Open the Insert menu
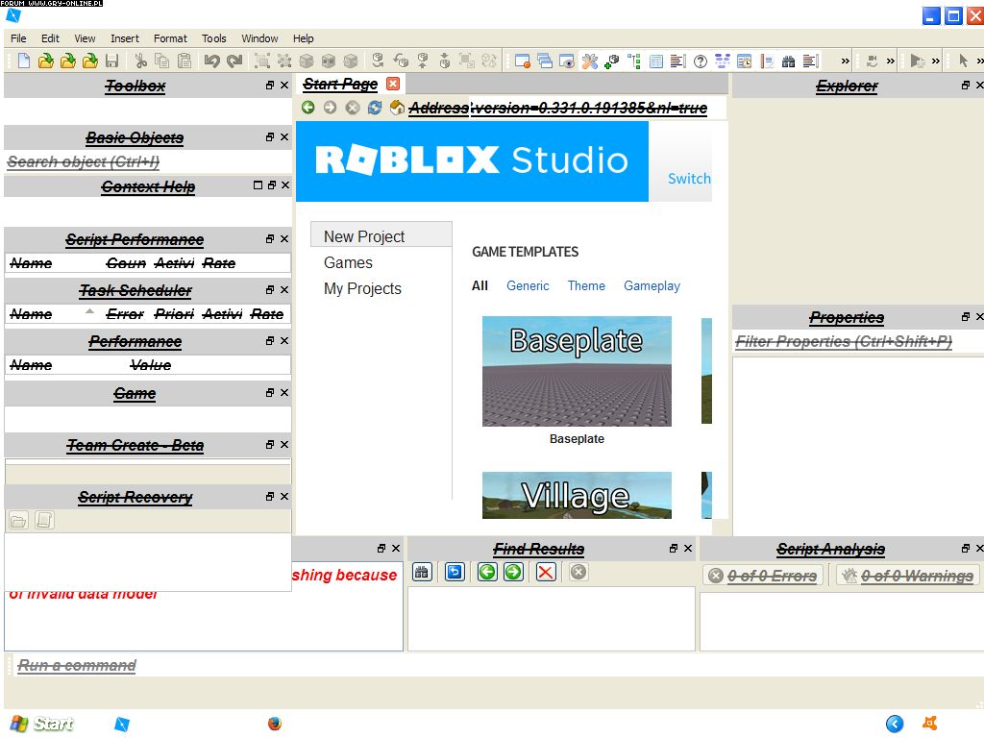The height and width of the screenshot is (738, 984). (125, 38)
